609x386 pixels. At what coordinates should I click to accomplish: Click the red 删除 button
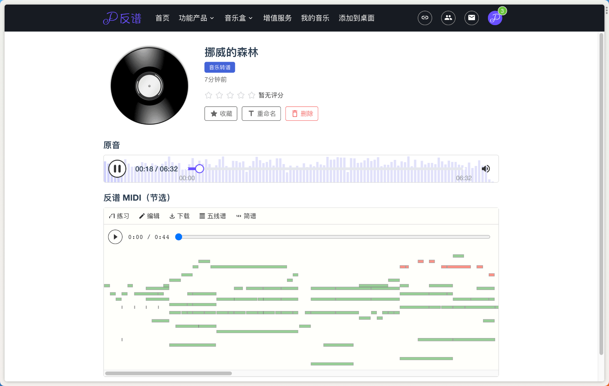click(x=302, y=113)
